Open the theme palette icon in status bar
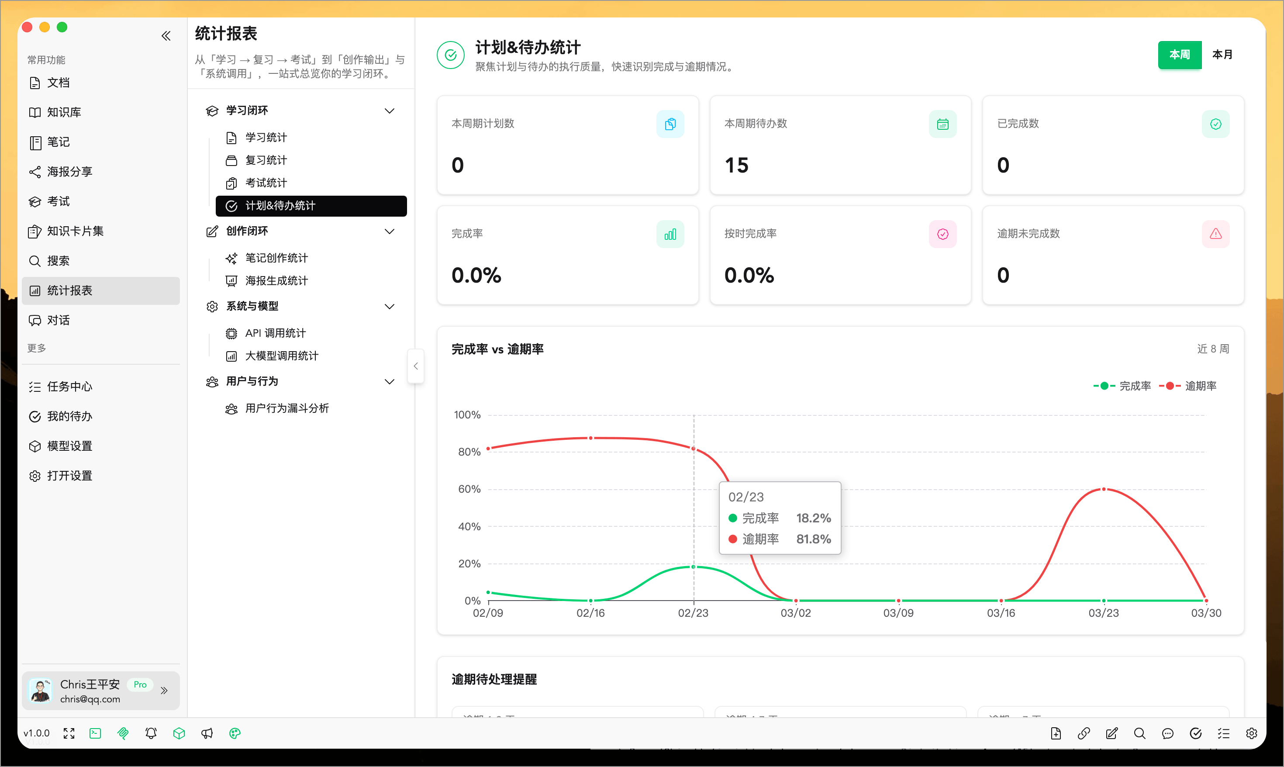1284x767 pixels. [x=235, y=733]
